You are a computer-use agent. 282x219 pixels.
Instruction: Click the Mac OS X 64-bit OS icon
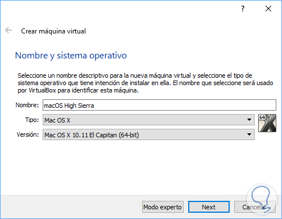[x=267, y=123]
